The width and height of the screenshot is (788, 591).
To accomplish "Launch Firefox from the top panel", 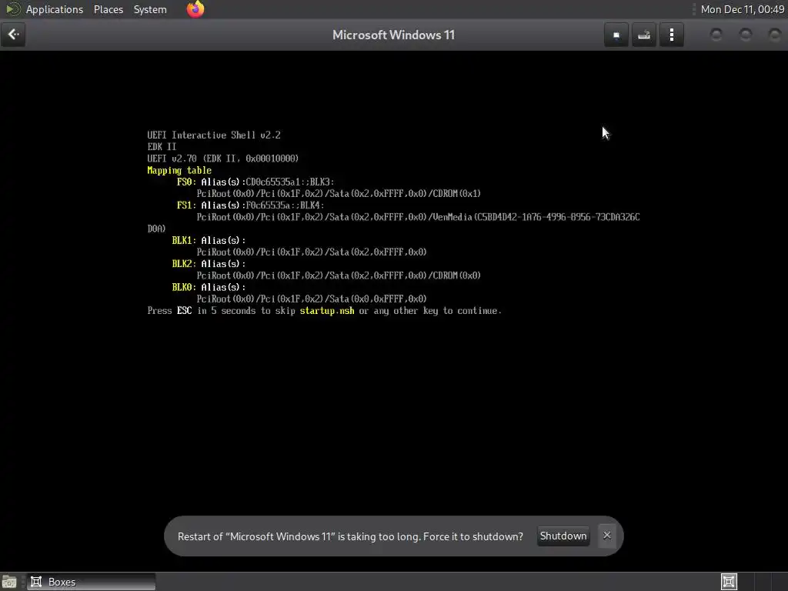I will (x=195, y=9).
